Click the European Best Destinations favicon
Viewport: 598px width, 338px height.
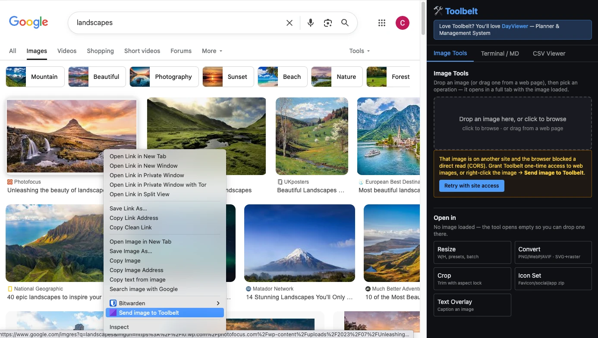[361, 182]
